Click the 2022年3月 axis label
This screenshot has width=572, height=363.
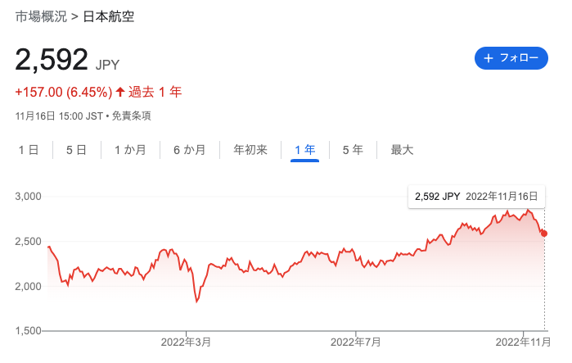pos(186,343)
